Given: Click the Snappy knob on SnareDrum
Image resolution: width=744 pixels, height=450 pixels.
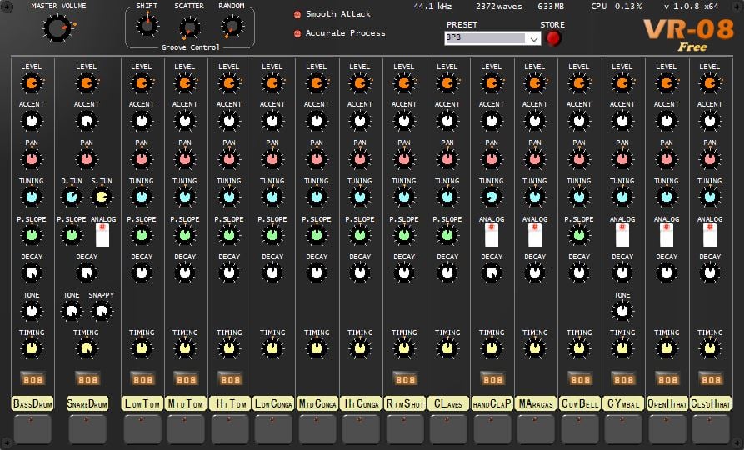Looking at the screenshot, I should [x=101, y=312].
